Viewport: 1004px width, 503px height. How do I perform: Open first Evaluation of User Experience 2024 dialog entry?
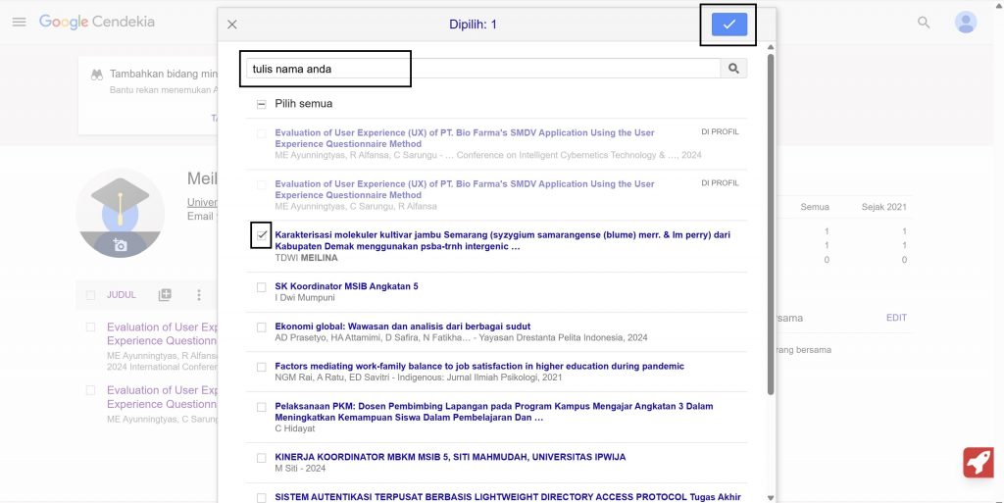point(464,138)
